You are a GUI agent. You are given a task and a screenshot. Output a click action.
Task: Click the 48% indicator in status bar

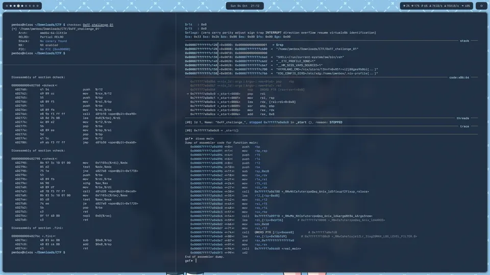pyautogui.click(x=465, y=6)
